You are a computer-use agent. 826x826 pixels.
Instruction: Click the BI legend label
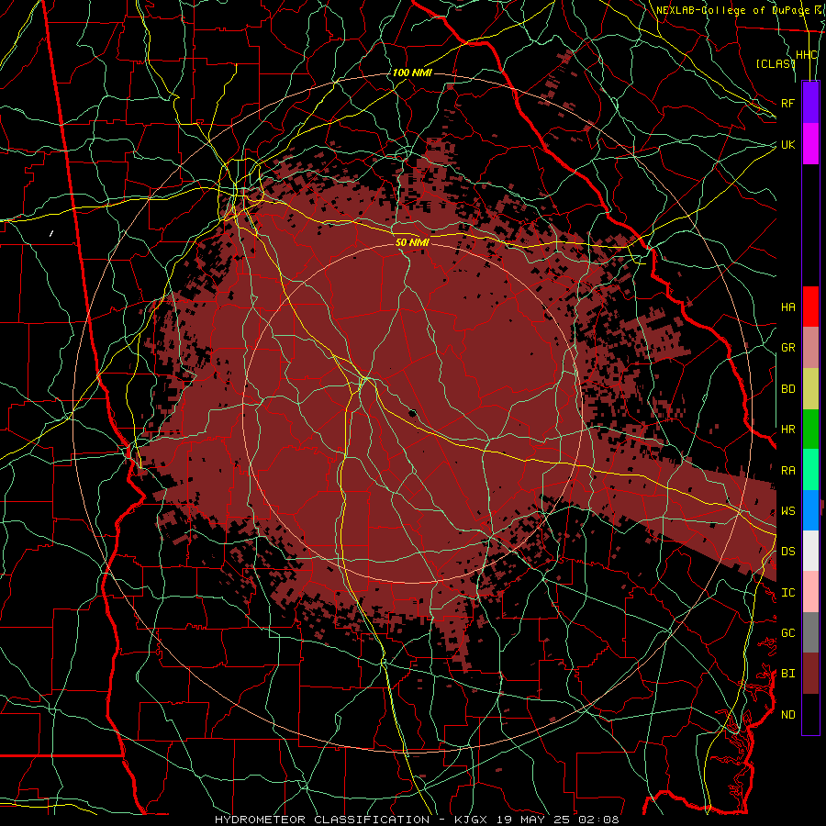pyautogui.click(x=787, y=674)
